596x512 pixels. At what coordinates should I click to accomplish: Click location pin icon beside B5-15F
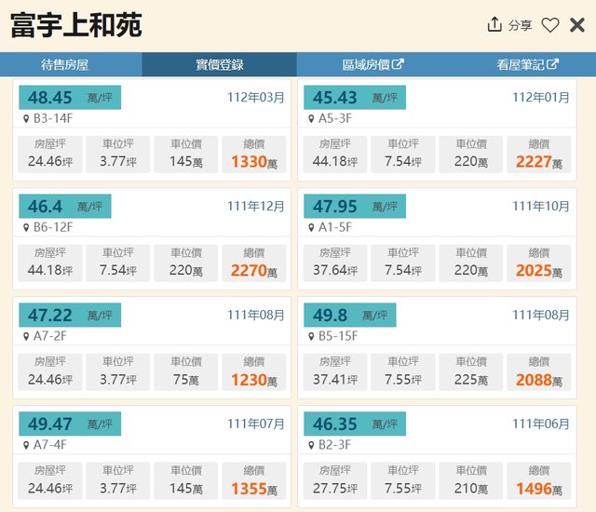[x=312, y=336]
